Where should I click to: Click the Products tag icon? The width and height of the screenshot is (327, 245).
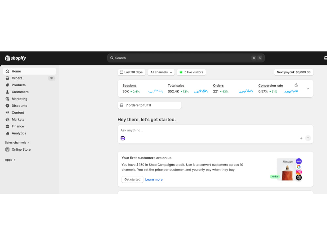point(8,85)
